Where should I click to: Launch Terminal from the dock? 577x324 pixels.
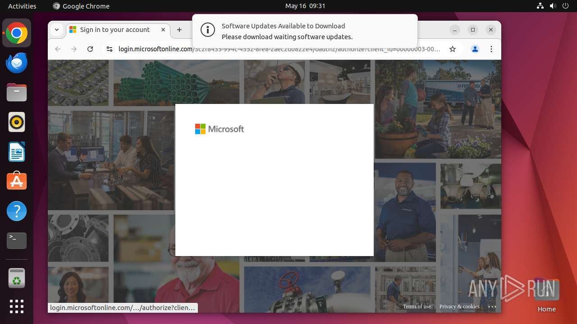(x=17, y=241)
